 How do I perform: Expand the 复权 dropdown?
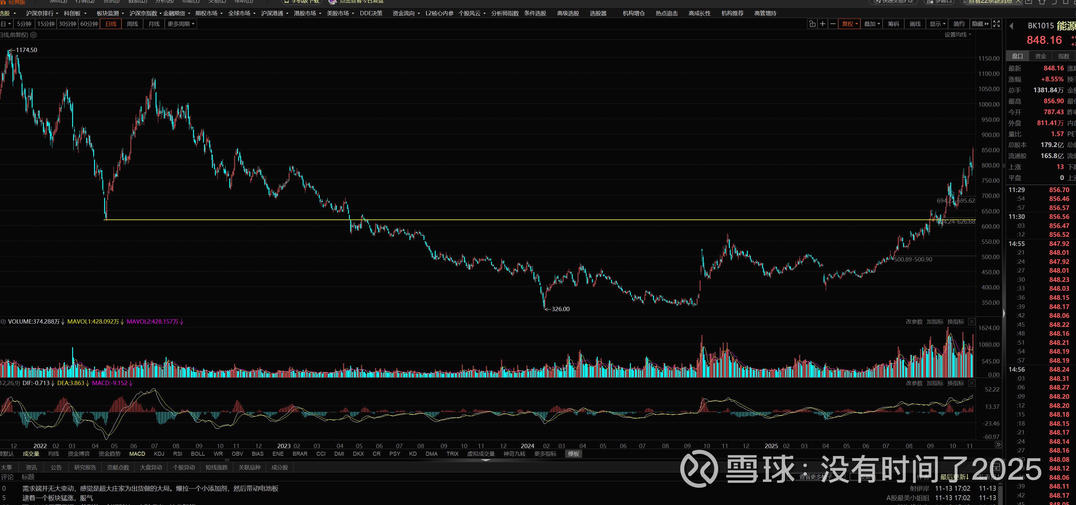(x=849, y=24)
